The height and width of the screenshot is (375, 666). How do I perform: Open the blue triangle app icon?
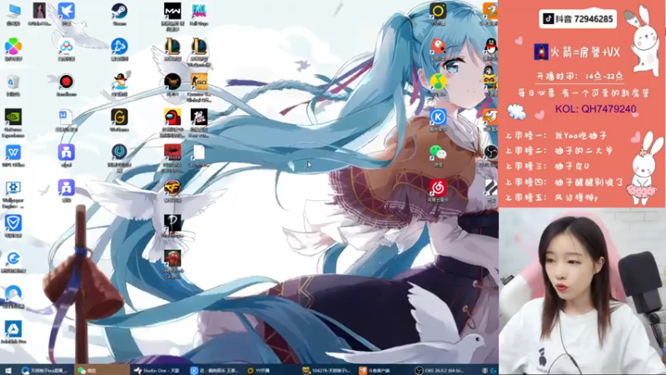(x=13, y=328)
